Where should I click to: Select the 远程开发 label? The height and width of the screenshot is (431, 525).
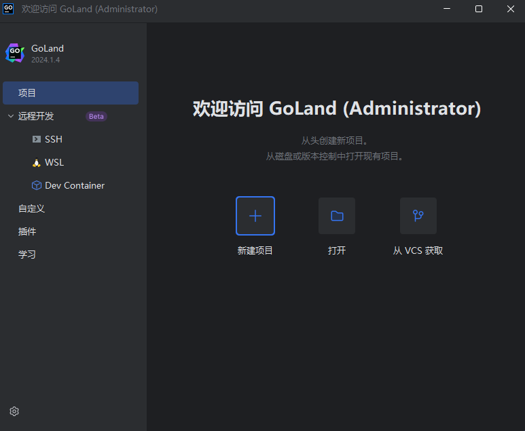tap(36, 116)
